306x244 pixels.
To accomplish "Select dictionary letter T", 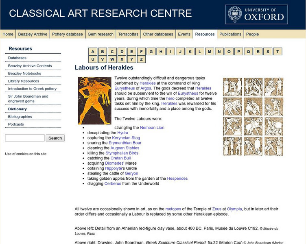I will click(278, 52).
